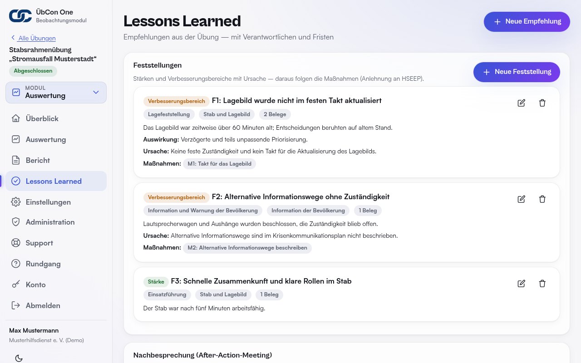The height and width of the screenshot is (363, 581).
Task: Click the ÜbCon One logo
Action: click(20, 16)
